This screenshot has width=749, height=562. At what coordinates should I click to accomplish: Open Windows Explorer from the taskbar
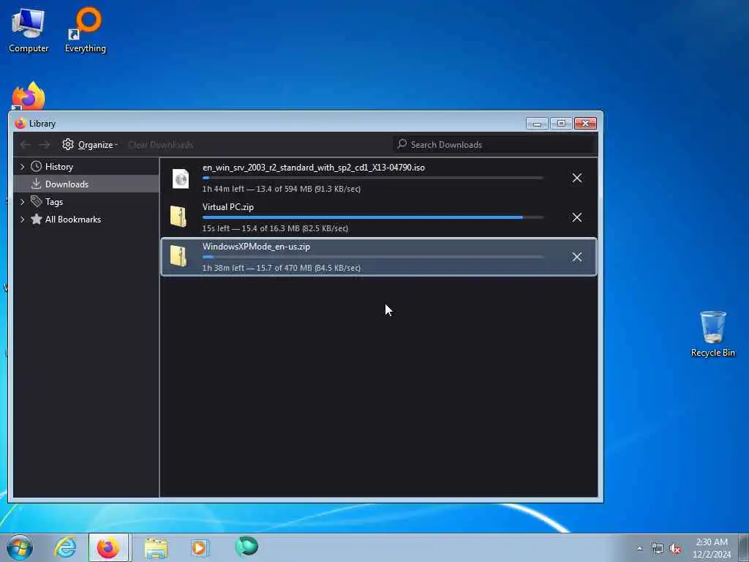[156, 547]
